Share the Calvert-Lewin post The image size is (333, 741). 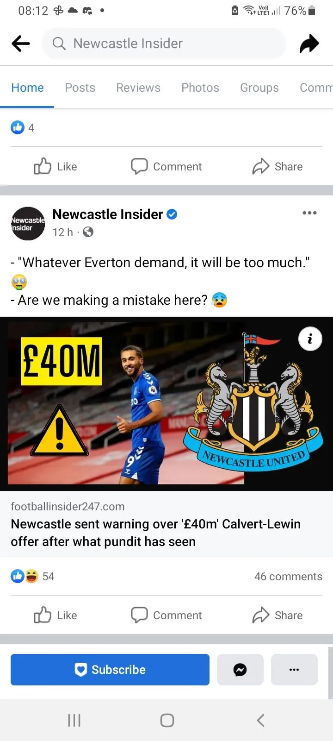click(x=277, y=615)
